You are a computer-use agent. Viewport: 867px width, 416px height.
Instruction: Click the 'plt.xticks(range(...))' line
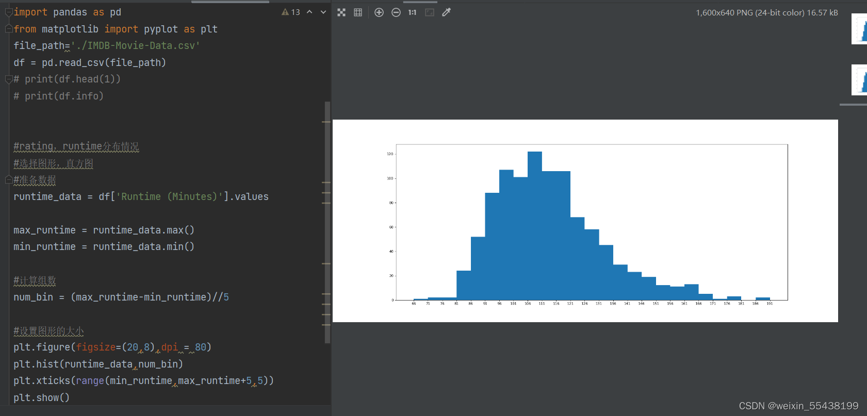click(x=143, y=381)
